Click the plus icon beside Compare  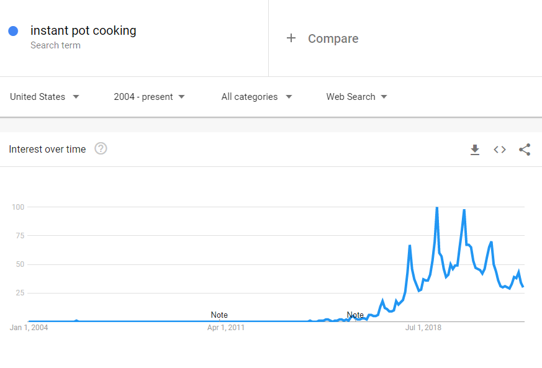click(x=291, y=38)
